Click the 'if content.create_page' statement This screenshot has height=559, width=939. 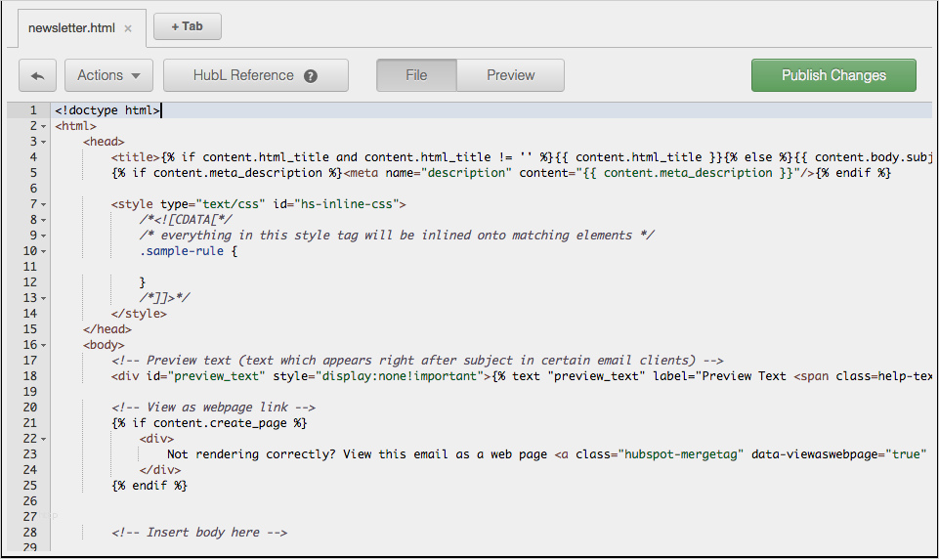coord(209,422)
